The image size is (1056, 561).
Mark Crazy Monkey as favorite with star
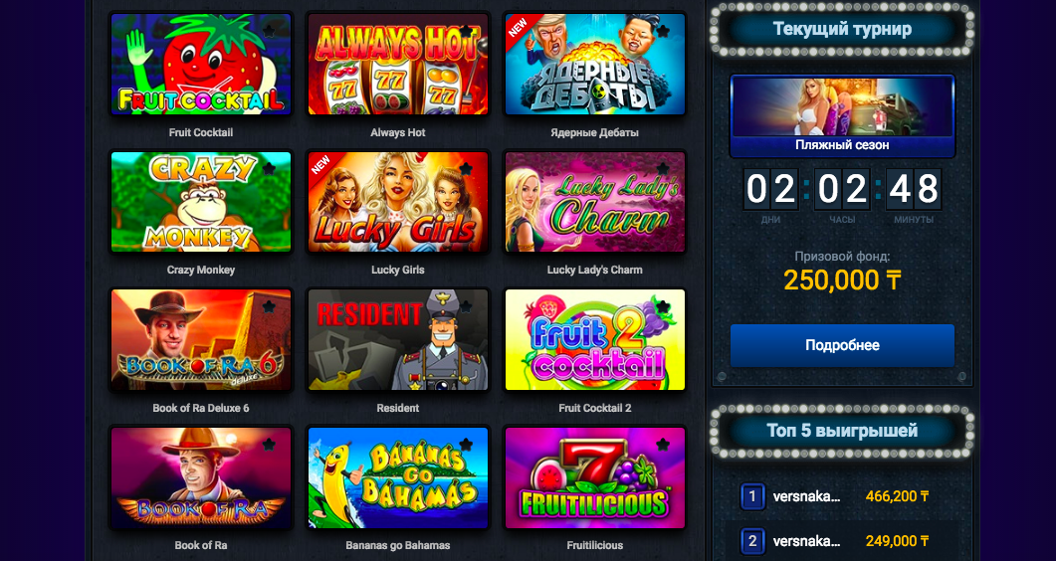(x=269, y=169)
